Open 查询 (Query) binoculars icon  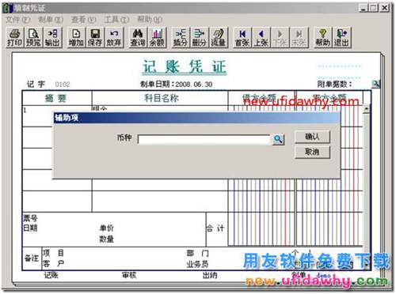[x=138, y=37]
